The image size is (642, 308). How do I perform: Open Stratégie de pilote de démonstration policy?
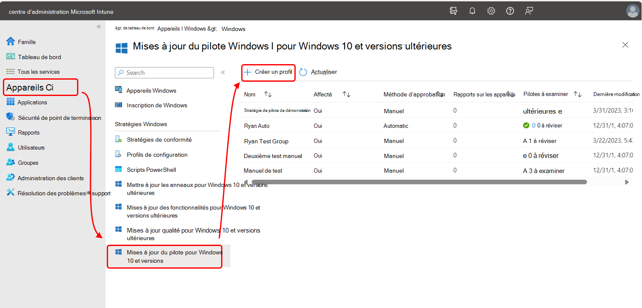tap(277, 111)
